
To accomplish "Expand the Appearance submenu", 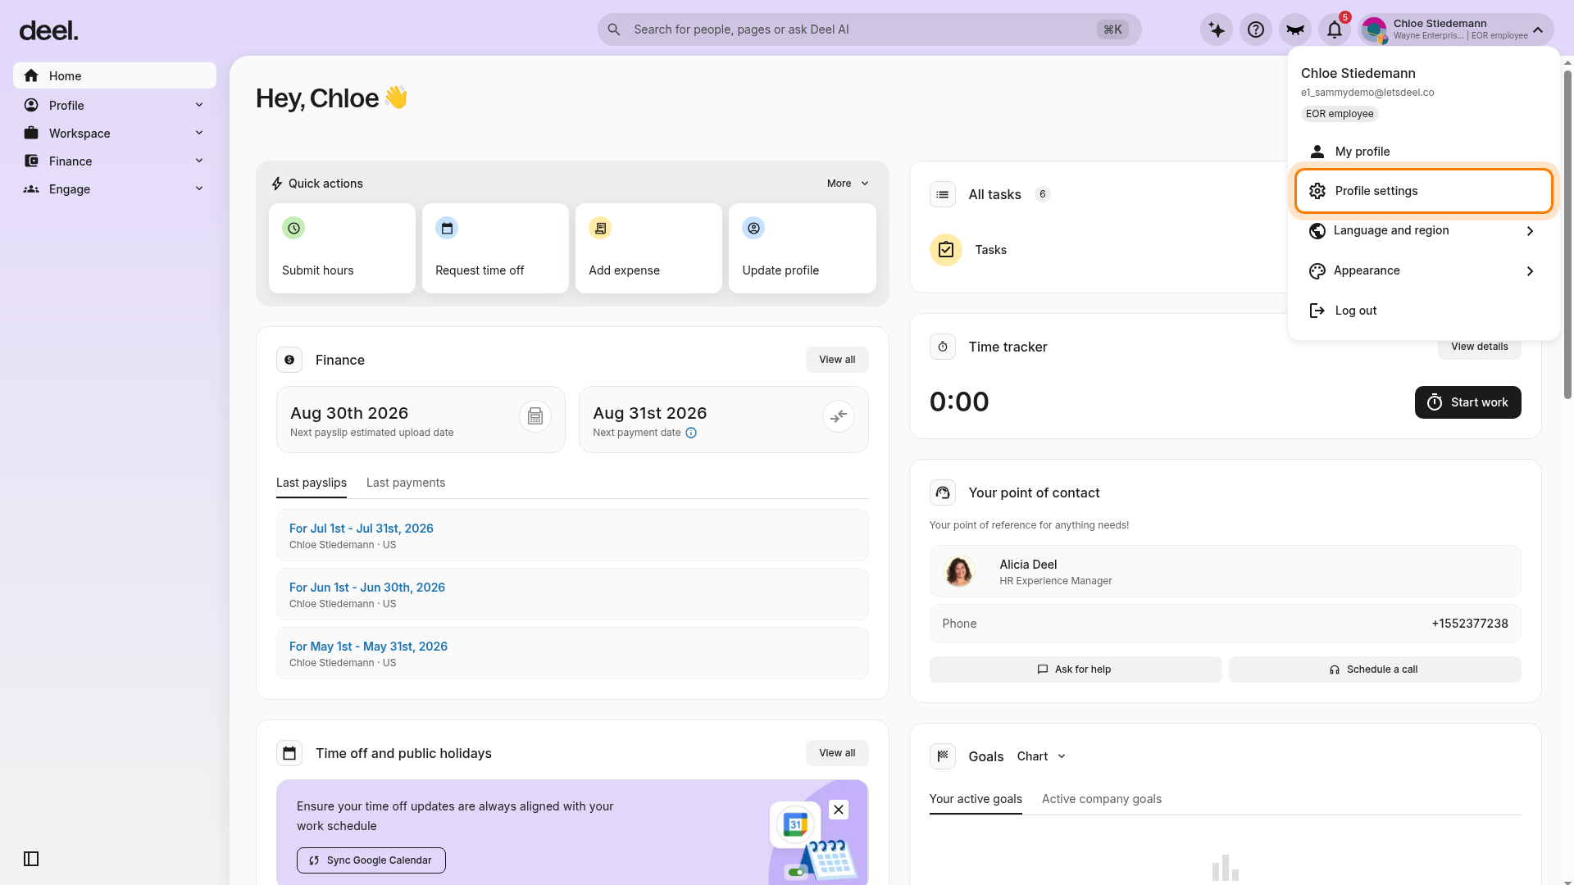I will (x=1424, y=271).
